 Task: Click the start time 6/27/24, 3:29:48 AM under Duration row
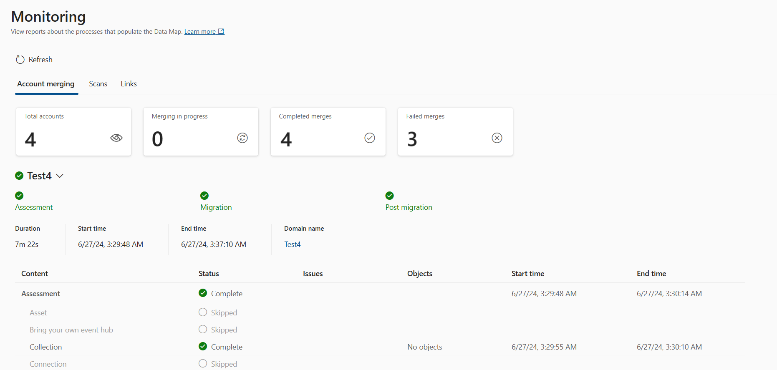(111, 244)
